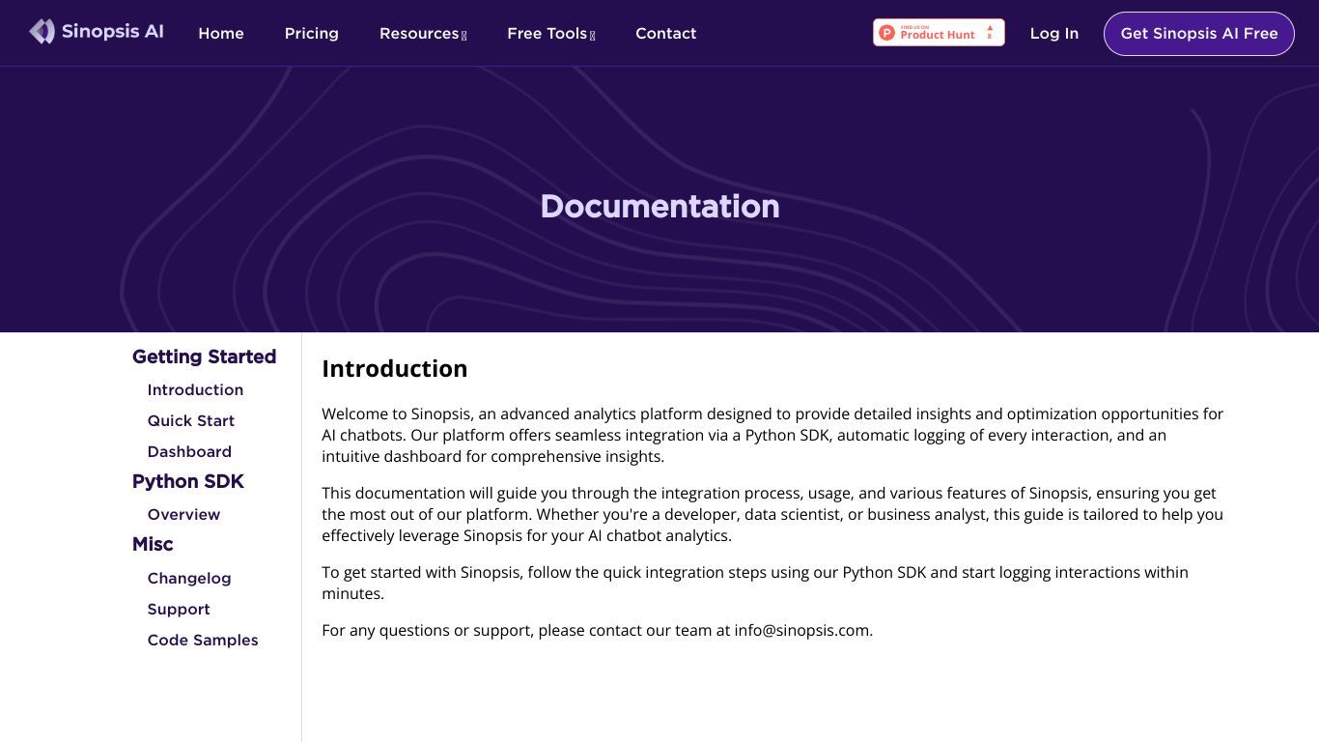This screenshot has width=1319, height=742.
Task: Upvote via Product Hunt arrow counter
Action: pyautogui.click(x=990, y=33)
